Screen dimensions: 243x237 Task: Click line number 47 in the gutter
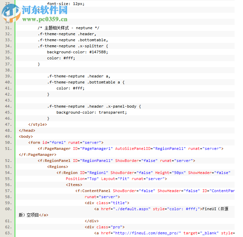(x=8, y=124)
